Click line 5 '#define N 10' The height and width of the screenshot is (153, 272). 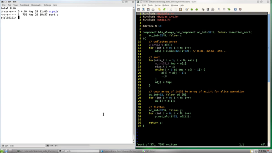(152, 26)
